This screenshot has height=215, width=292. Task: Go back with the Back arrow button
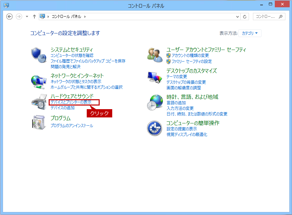click(10, 17)
